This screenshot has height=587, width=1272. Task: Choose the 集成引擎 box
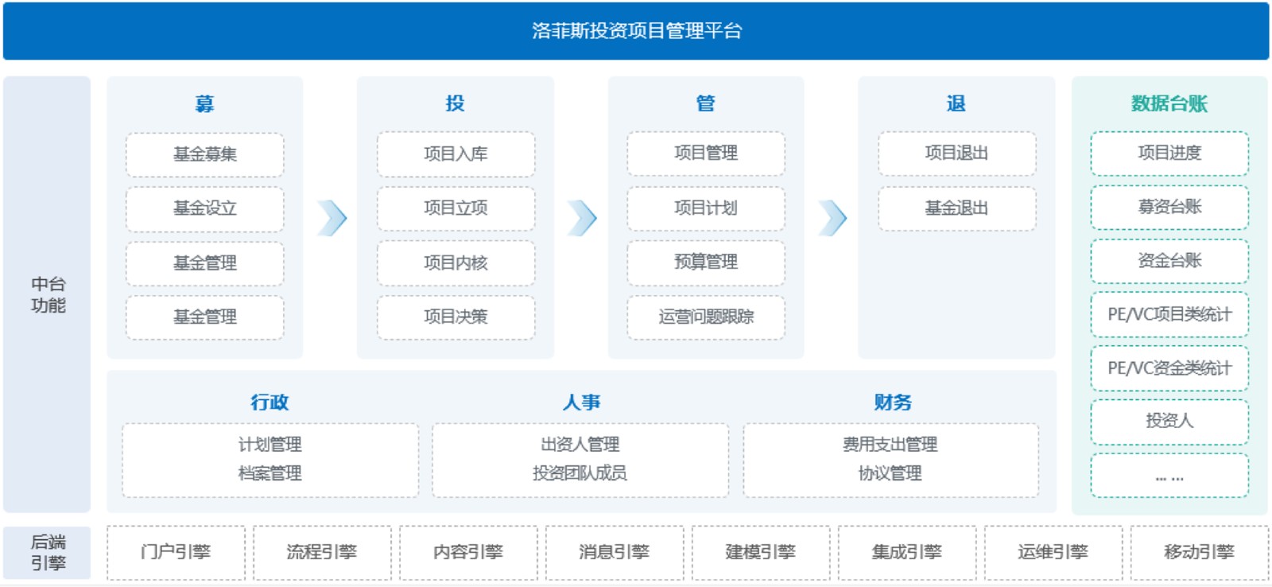[x=907, y=552]
